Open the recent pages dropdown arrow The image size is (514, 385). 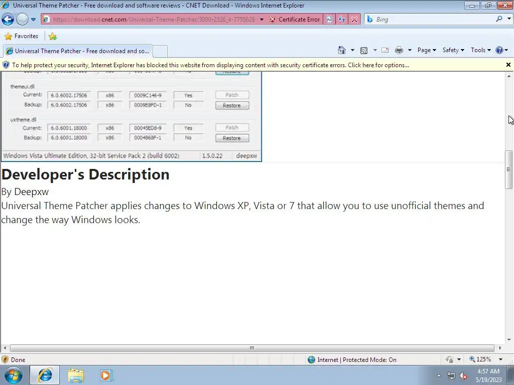point(34,20)
